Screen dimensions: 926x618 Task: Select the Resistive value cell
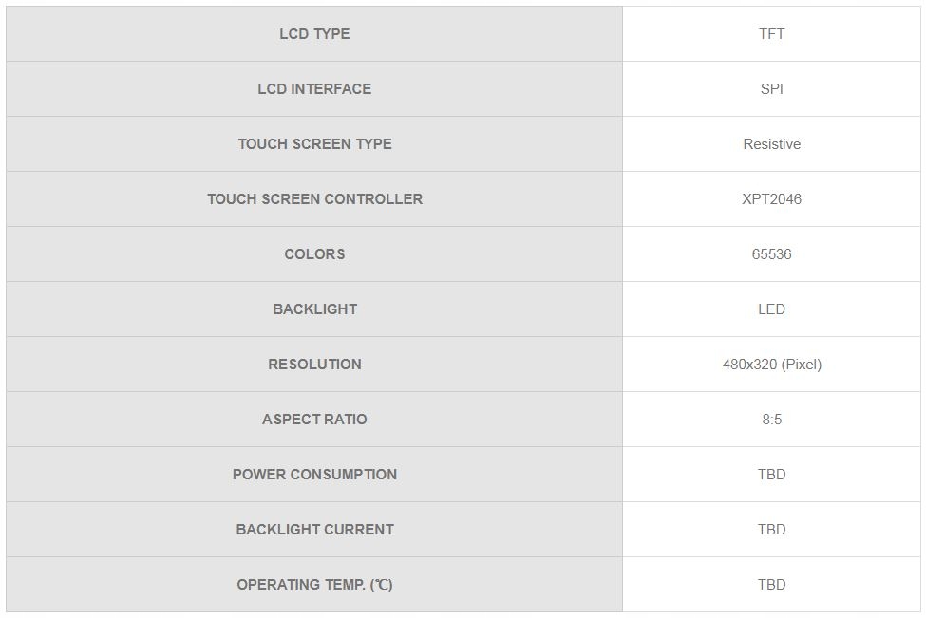tap(771, 144)
